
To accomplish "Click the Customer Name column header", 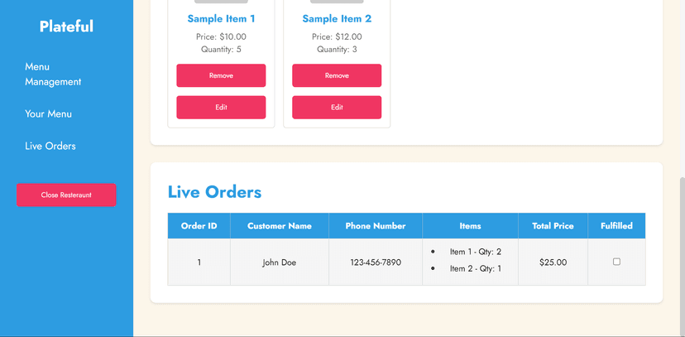I will coord(280,226).
